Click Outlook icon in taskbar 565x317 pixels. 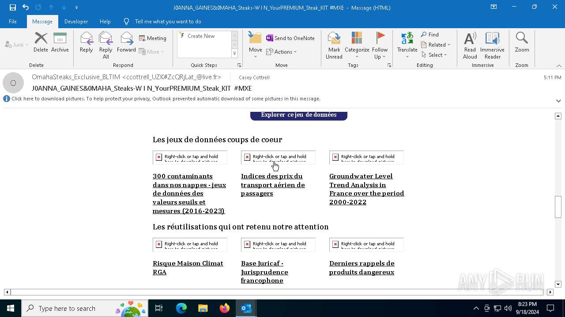[x=246, y=308]
